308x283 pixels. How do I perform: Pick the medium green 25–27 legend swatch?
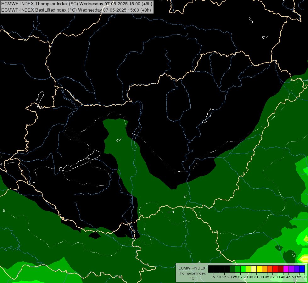238,269
